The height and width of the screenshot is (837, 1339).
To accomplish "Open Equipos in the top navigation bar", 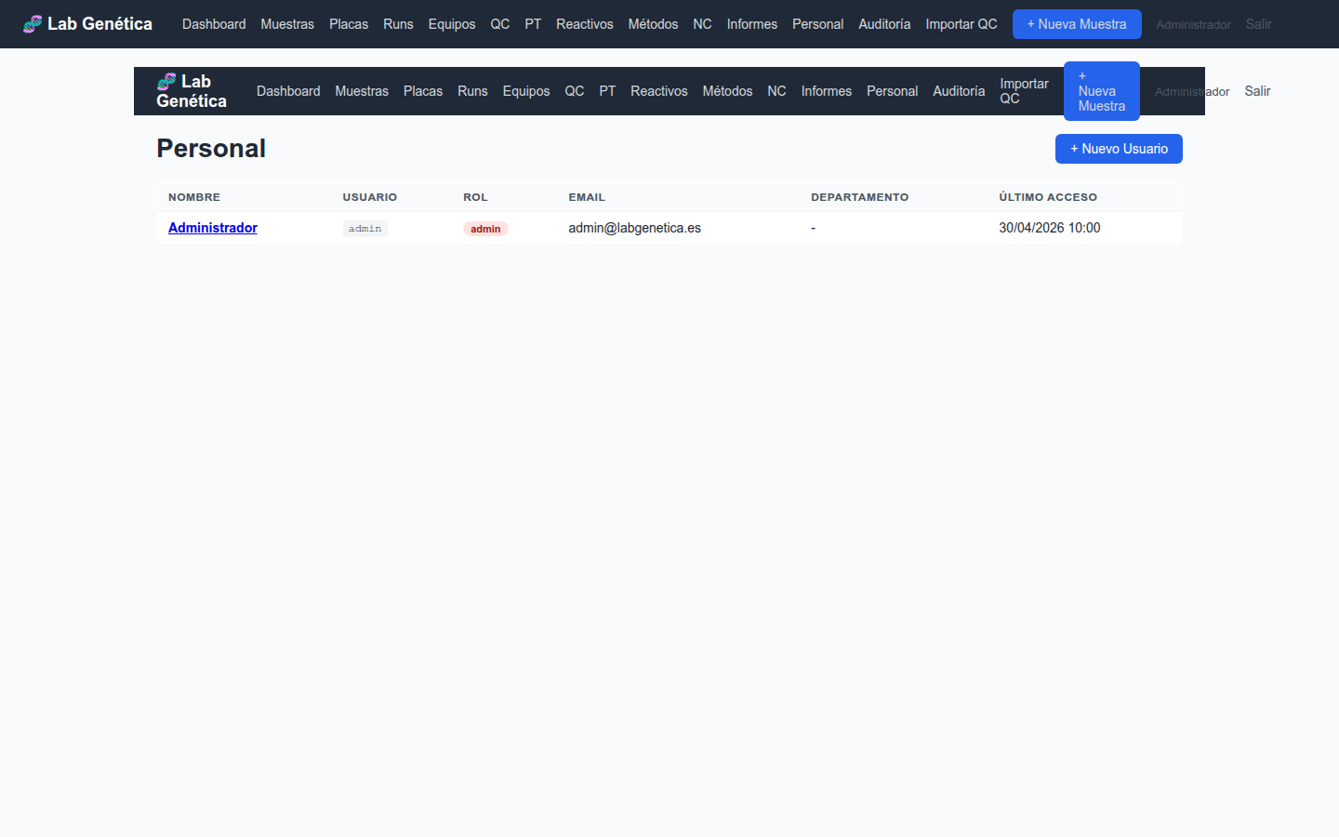I will (x=452, y=24).
